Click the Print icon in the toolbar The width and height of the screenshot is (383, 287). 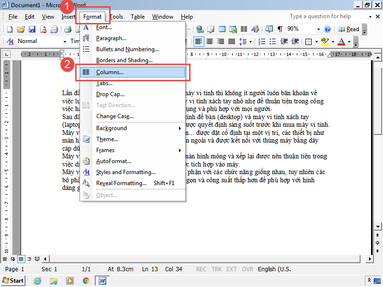68,29
